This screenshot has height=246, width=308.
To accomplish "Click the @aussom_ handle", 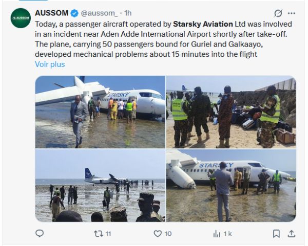I will click(x=97, y=13).
